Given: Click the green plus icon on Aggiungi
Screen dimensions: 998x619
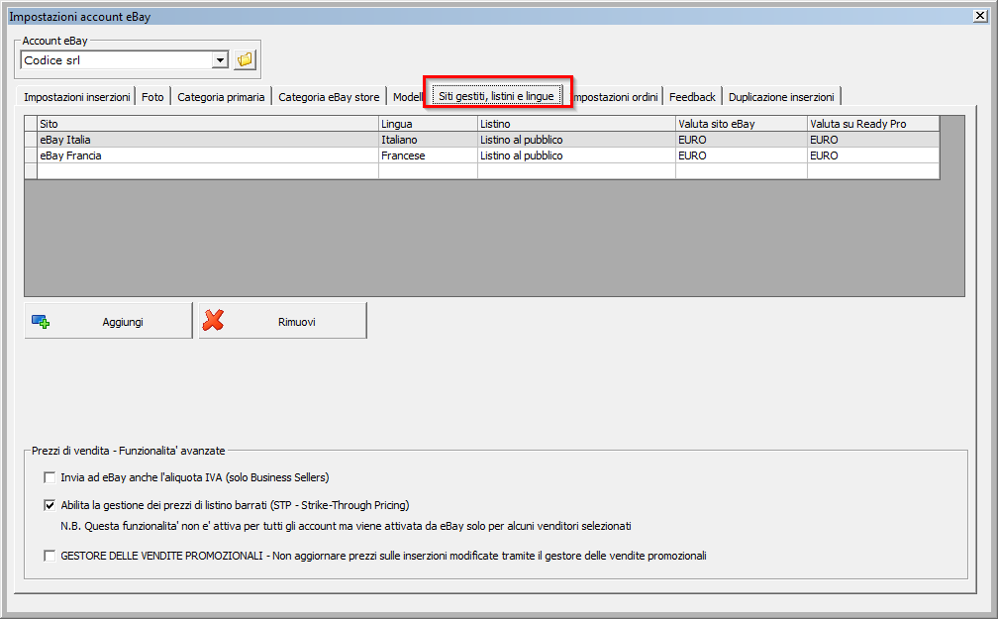Looking at the screenshot, I should pyautogui.click(x=41, y=322).
